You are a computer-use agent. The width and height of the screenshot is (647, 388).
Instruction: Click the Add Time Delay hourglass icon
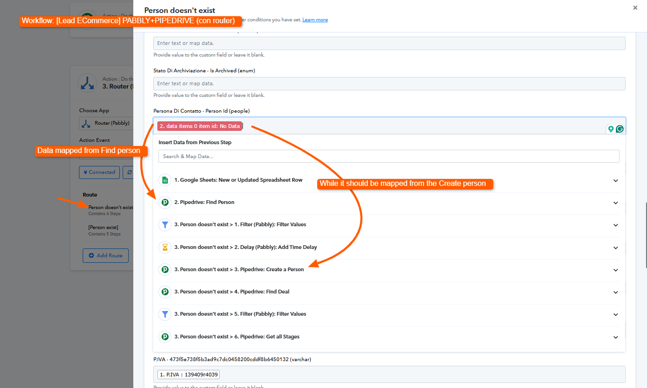coord(165,248)
